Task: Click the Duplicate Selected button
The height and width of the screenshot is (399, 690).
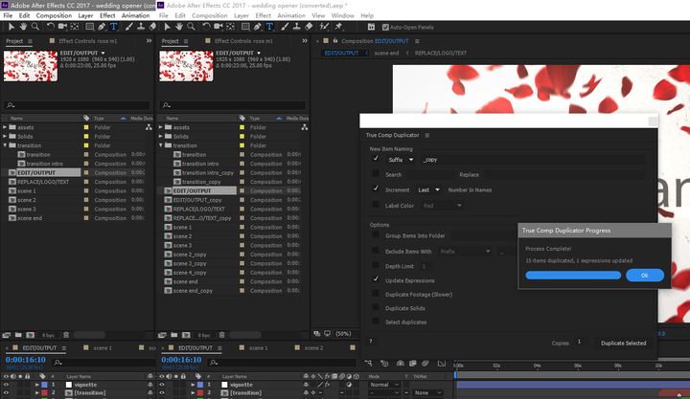Action: point(624,344)
